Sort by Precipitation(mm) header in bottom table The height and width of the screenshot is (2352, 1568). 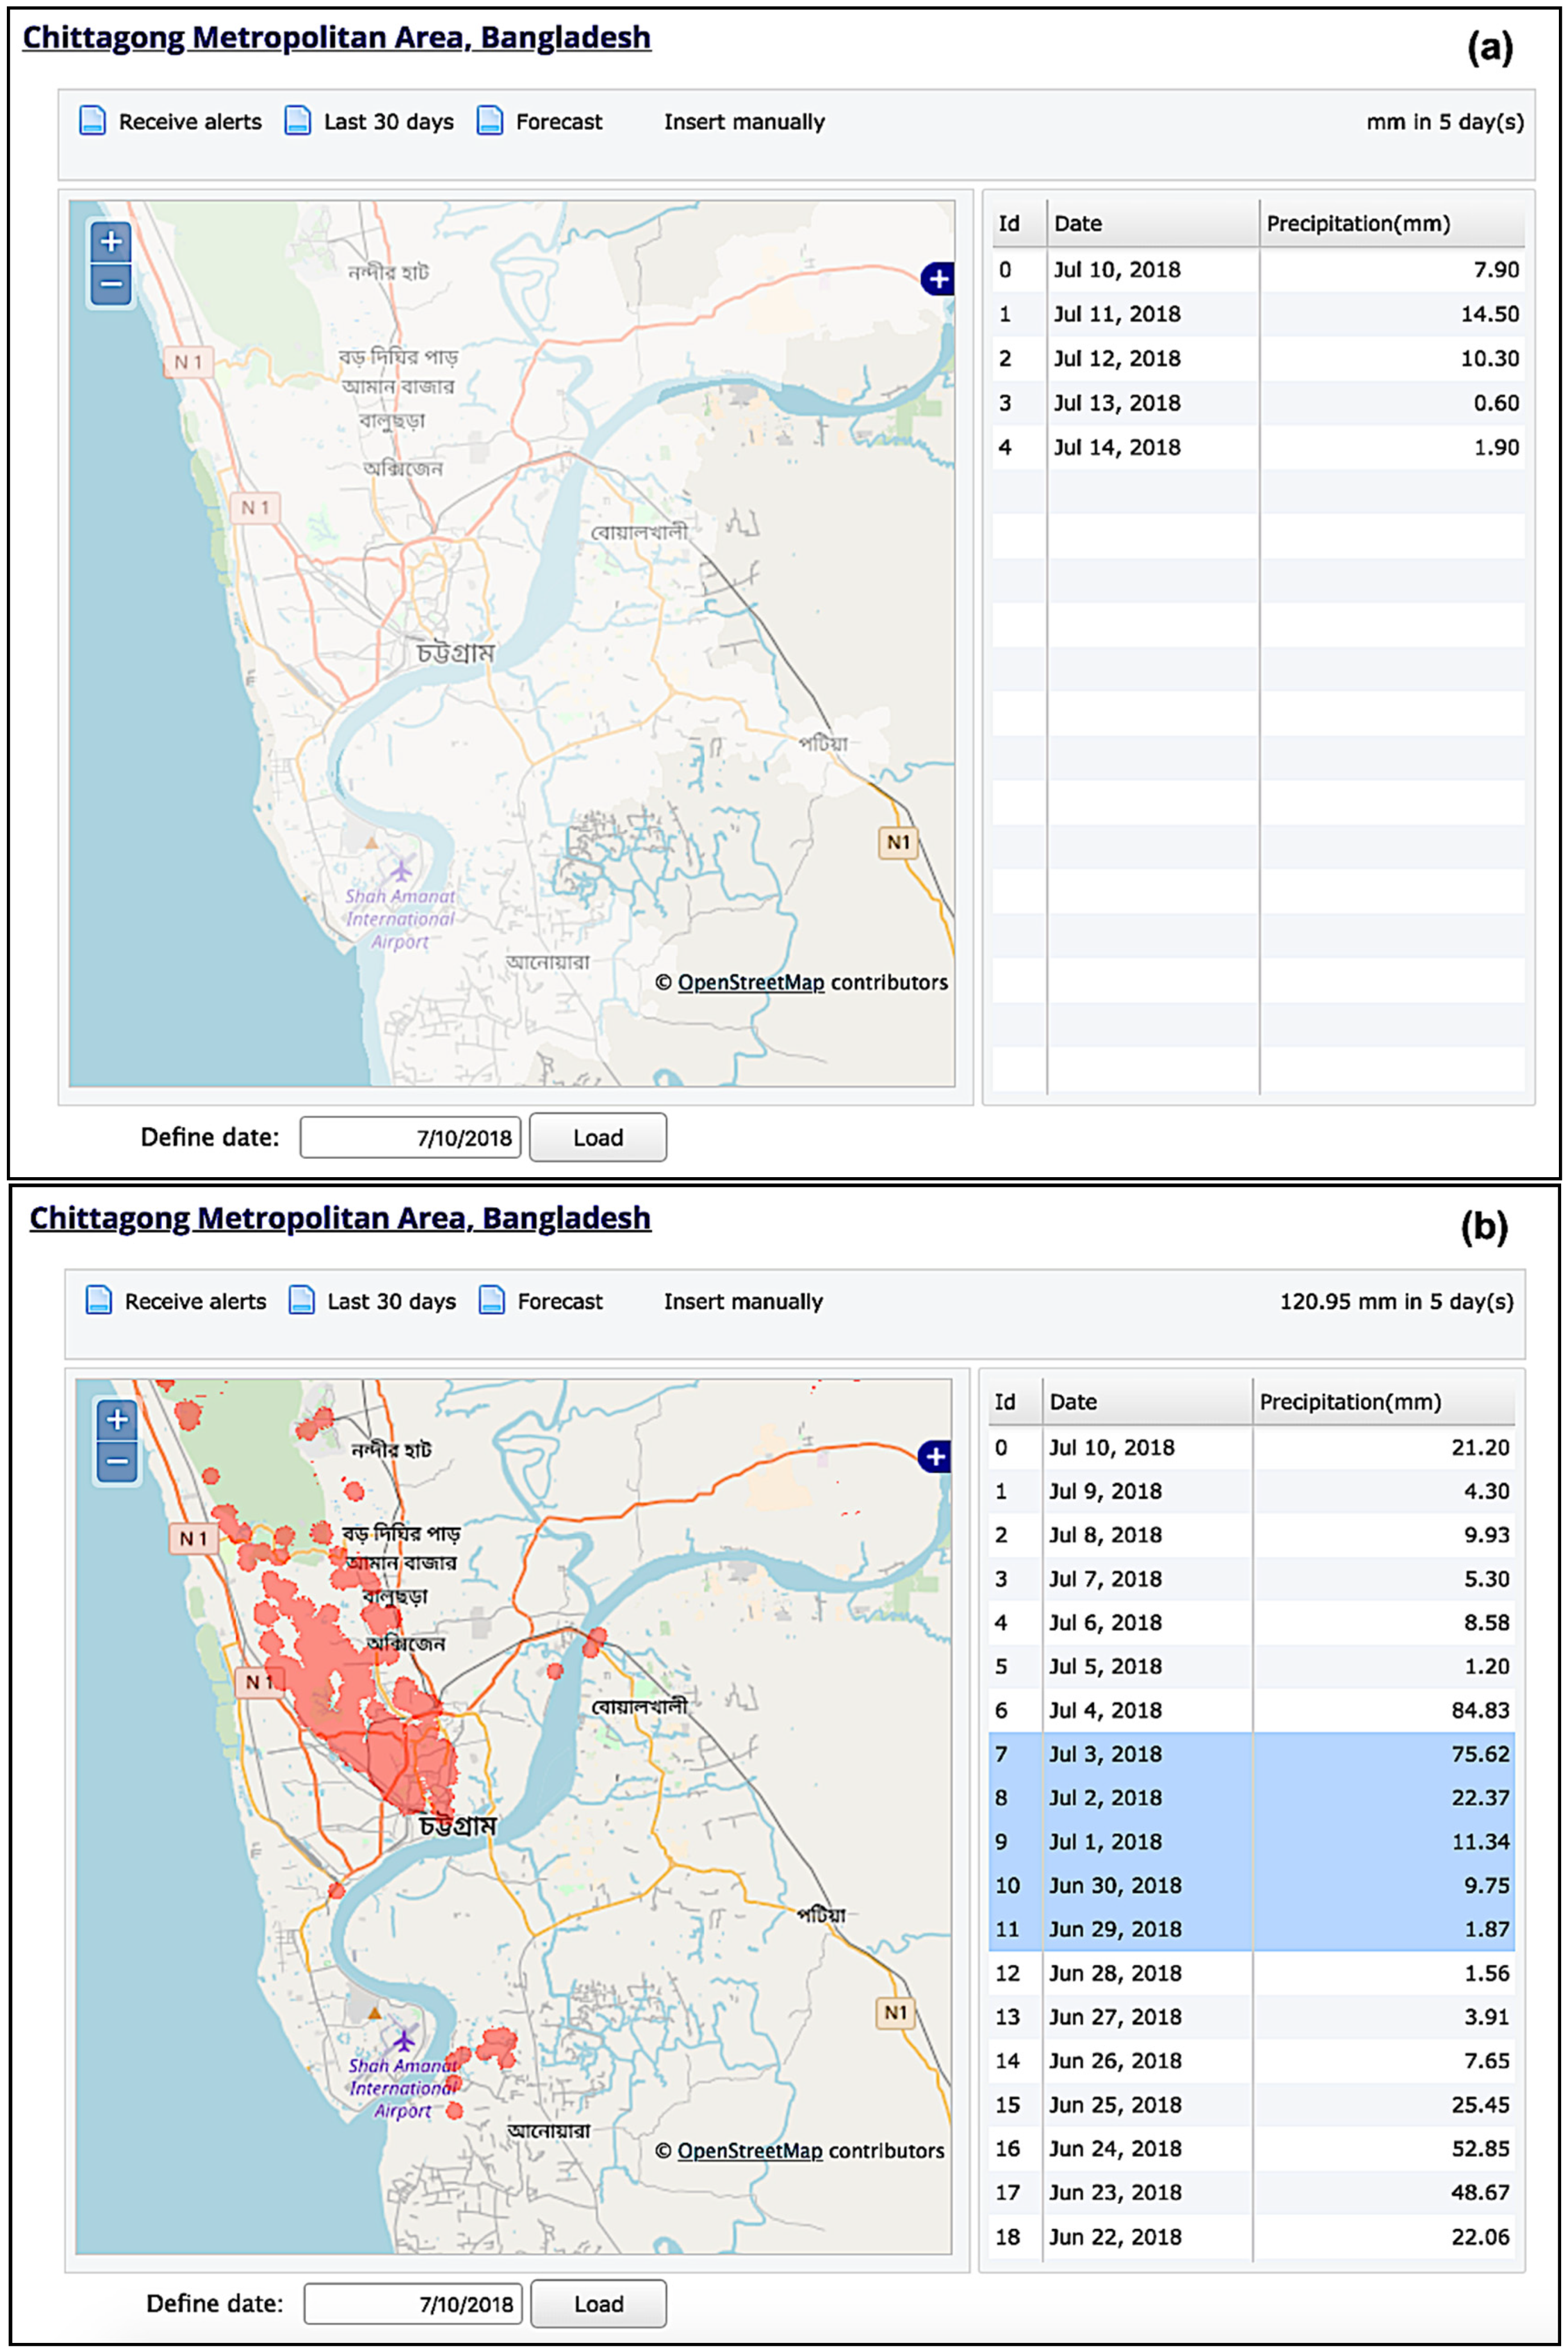tap(1350, 1402)
